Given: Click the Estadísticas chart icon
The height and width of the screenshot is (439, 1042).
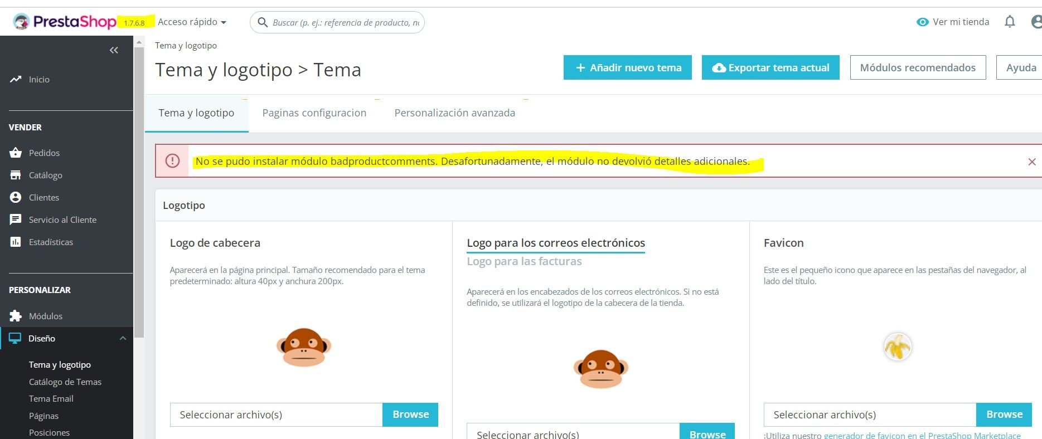Looking at the screenshot, I should tap(16, 242).
